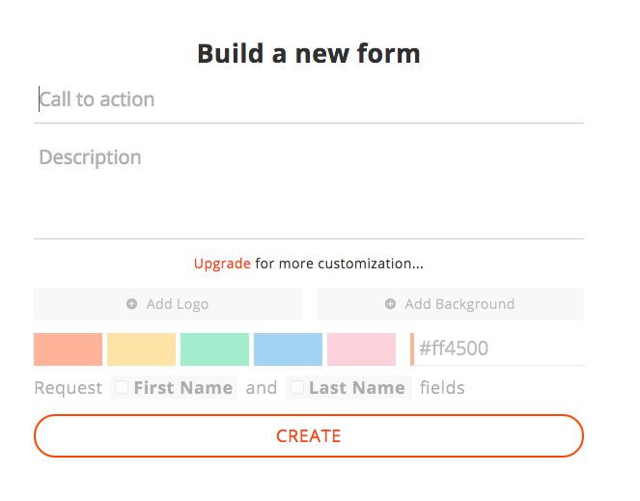Image resolution: width=640 pixels, height=501 pixels.
Task: Select the mint green color swatch
Action: click(x=214, y=349)
